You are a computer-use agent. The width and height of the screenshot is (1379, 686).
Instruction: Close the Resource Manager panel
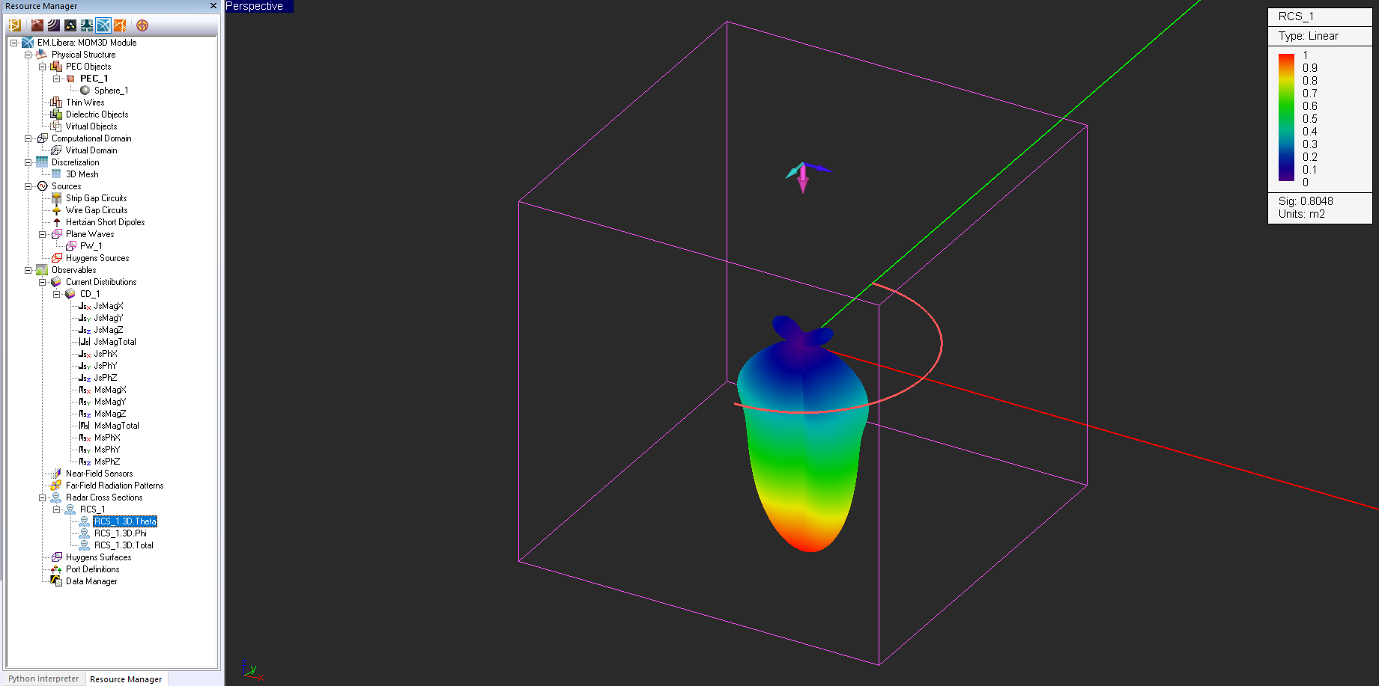pyautogui.click(x=213, y=6)
